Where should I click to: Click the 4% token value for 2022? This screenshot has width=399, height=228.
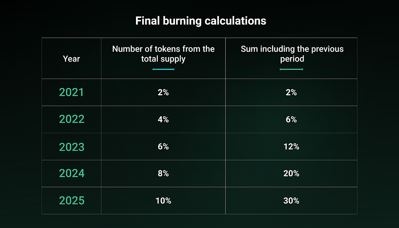click(163, 119)
